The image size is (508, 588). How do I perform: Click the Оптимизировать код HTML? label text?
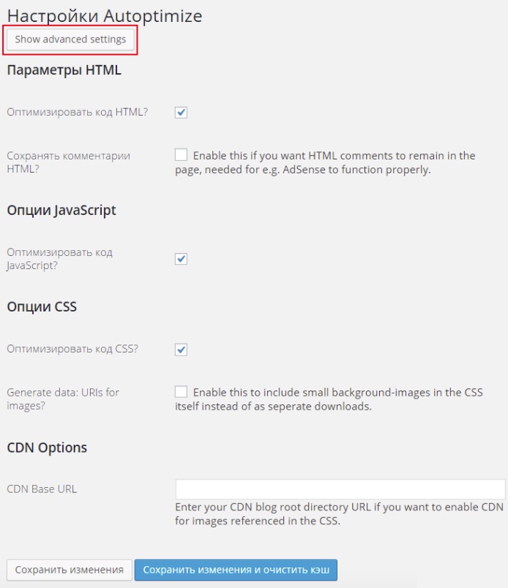78,113
